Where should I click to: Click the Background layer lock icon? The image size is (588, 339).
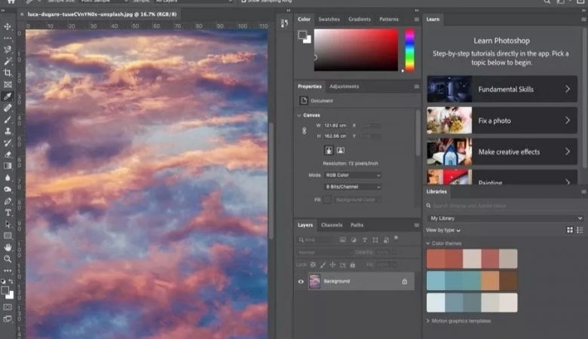click(404, 281)
